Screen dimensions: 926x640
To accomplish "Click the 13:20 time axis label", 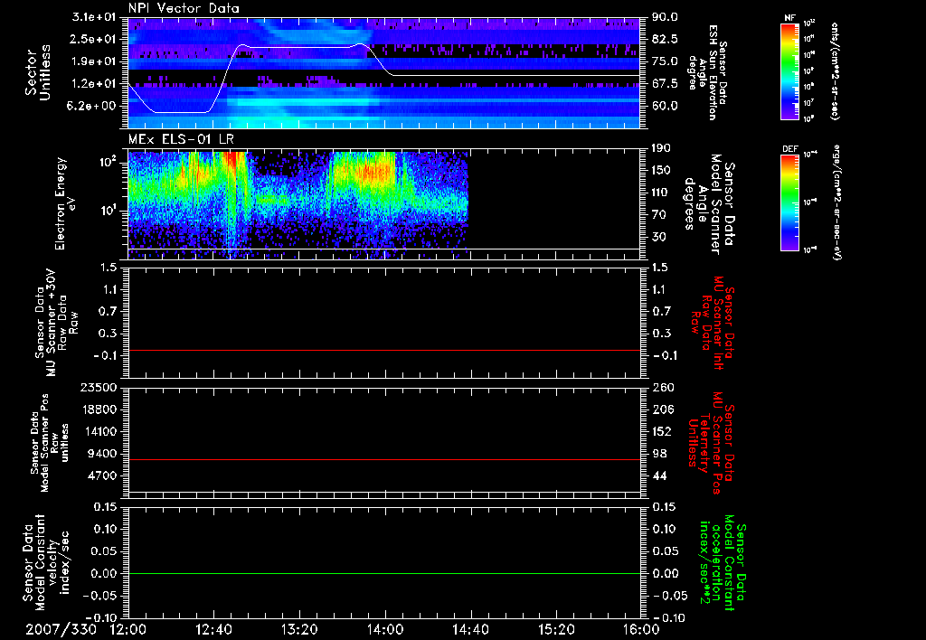I will coord(299,629).
